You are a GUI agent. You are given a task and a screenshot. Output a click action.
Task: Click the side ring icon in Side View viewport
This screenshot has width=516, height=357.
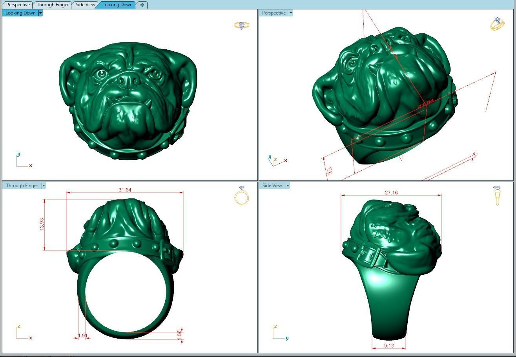(x=497, y=196)
